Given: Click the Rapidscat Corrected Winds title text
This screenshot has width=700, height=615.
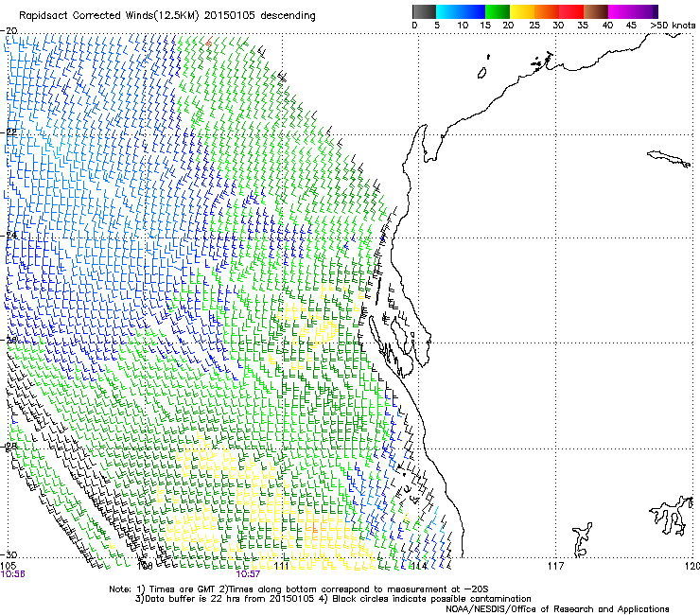Looking at the screenshot, I should point(167,16).
